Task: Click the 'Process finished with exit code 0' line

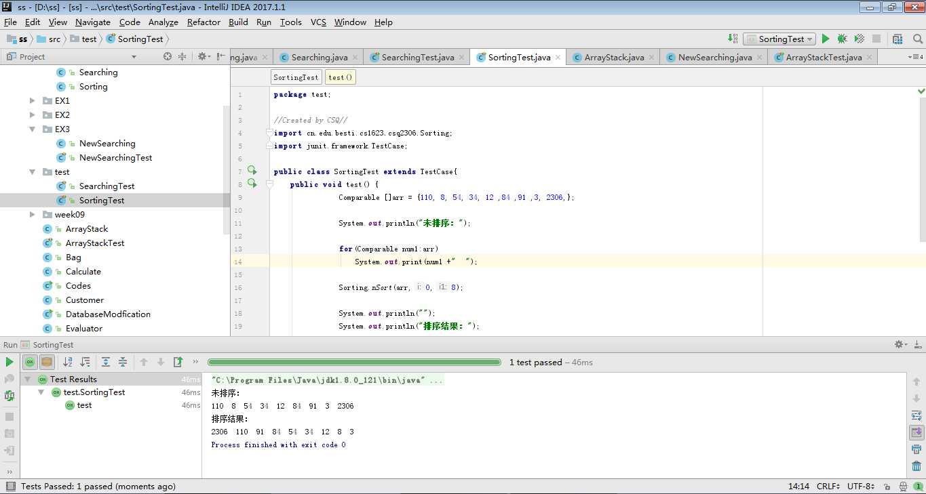Action: [x=278, y=445]
